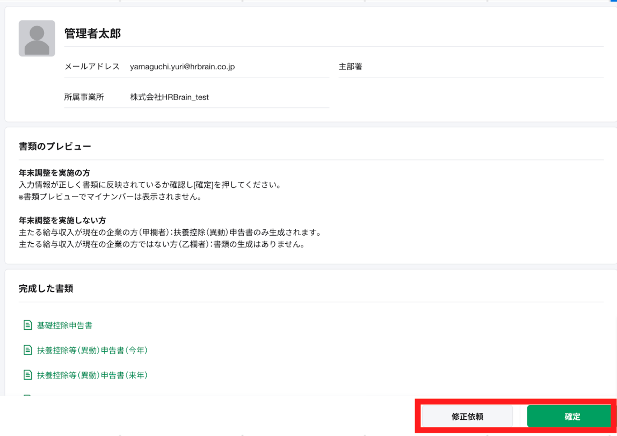Click the 所属事業所 label
The width and height of the screenshot is (617, 436).
pyautogui.click(x=84, y=97)
